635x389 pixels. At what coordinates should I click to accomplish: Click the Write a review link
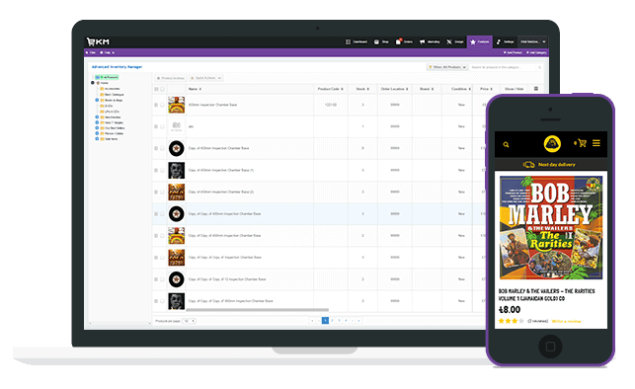[x=566, y=322]
